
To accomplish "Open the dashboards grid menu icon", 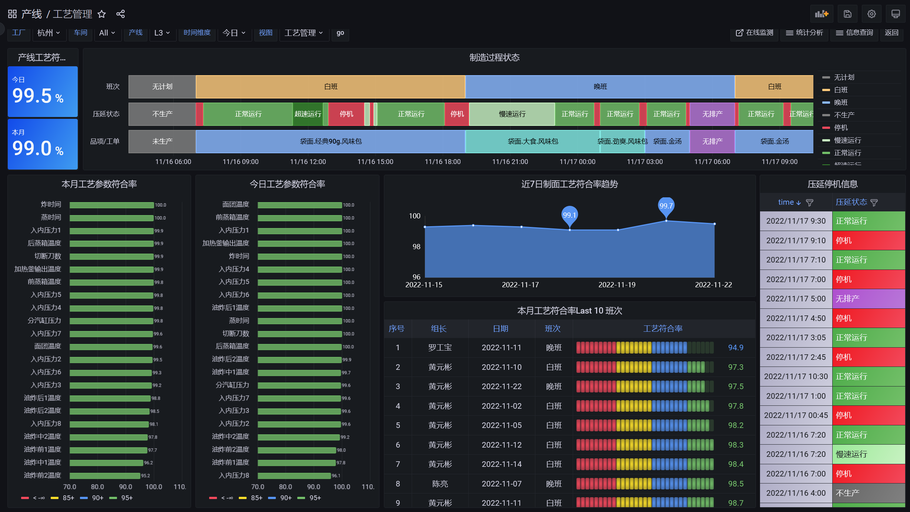I will 12,14.
